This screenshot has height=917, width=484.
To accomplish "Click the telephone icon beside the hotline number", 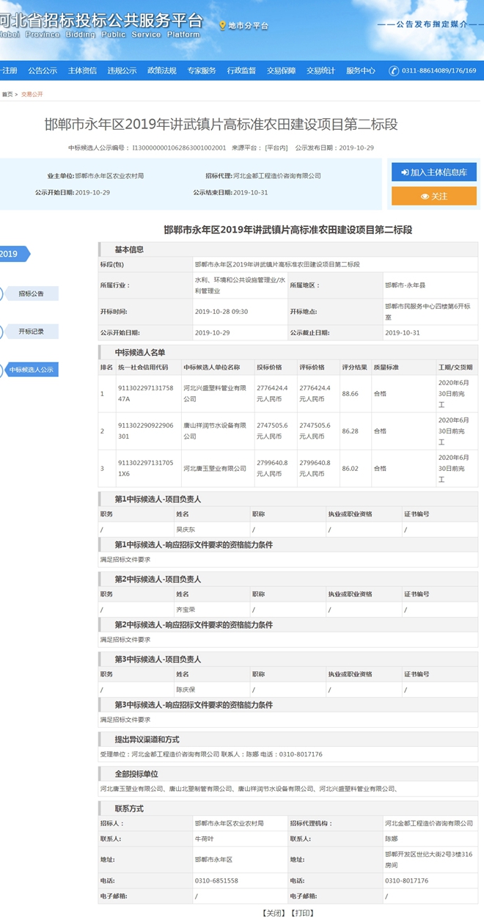I will click(394, 71).
